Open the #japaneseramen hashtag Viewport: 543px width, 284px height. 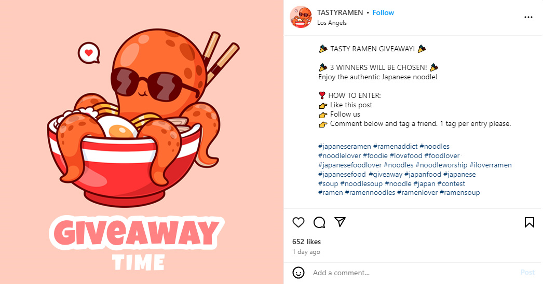(345, 146)
